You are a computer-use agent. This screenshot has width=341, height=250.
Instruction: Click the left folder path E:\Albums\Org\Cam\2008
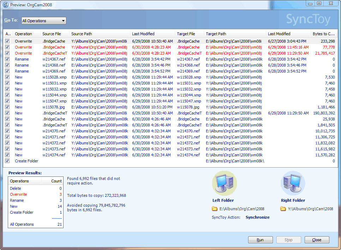(x=242, y=209)
